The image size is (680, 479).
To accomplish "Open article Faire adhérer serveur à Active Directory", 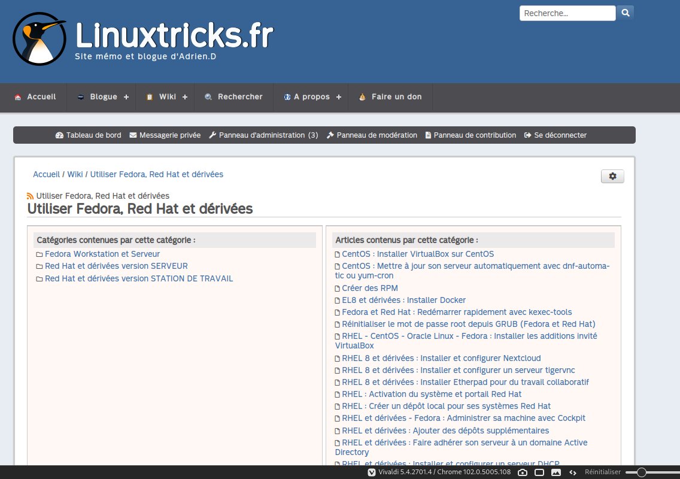I will coord(462,447).
